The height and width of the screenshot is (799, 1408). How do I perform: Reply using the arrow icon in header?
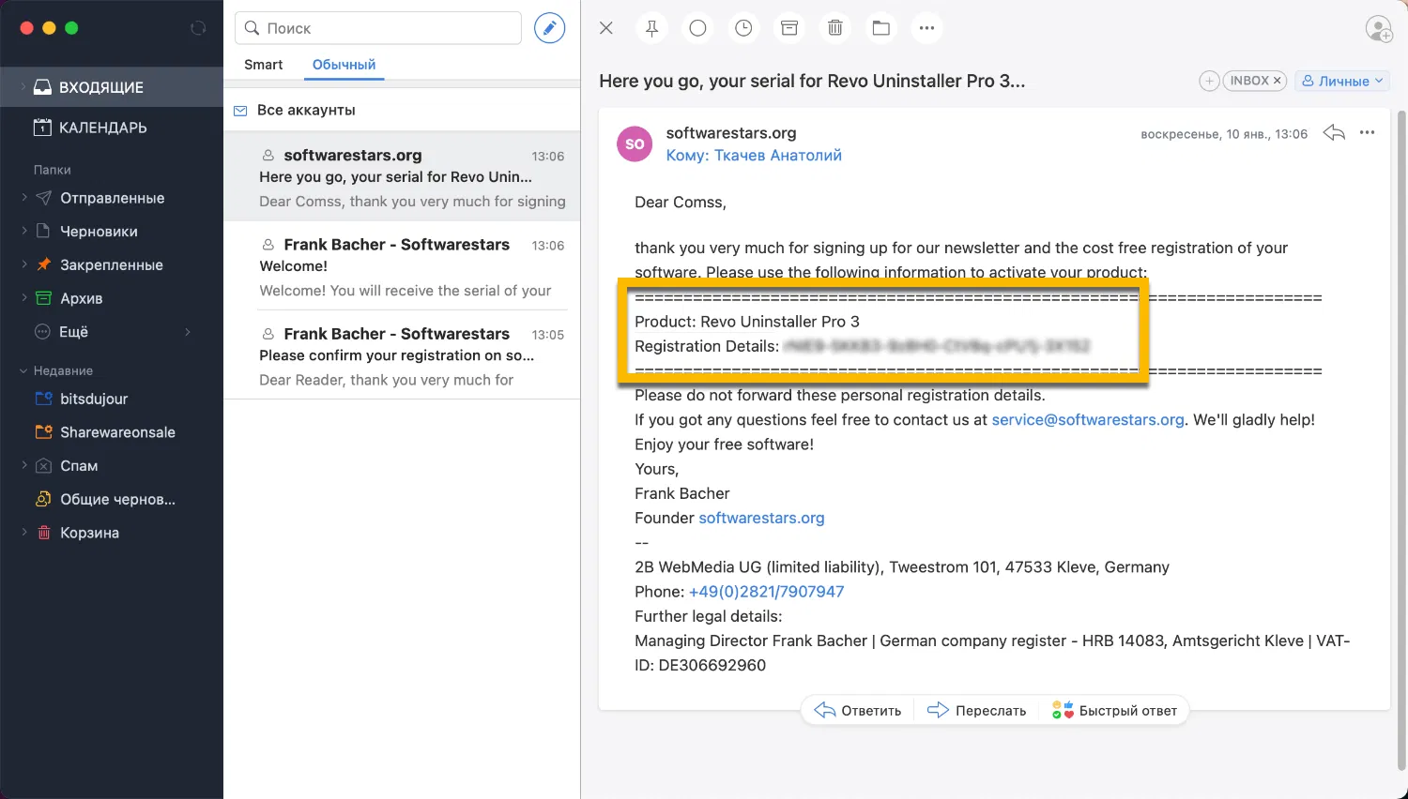tap(1334, 133)
